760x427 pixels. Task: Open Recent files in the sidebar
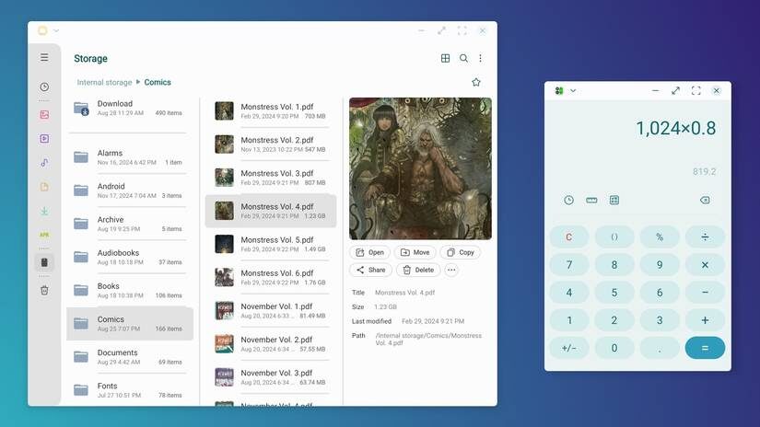pos(44,87)
